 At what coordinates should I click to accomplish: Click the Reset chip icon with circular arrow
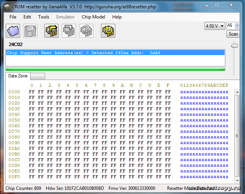pyautogui.click(x=108, y=31)
